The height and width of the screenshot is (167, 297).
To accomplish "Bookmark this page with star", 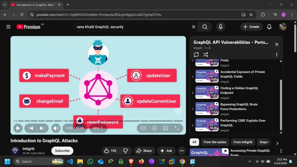I will pyautogui.click(x=251, y=14).
